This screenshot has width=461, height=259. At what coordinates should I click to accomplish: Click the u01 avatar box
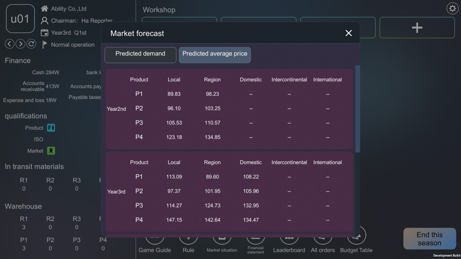tap(20, 19)
